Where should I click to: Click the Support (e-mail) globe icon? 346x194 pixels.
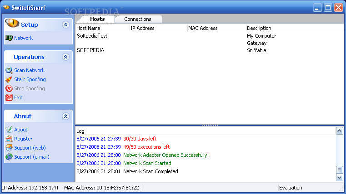9,157
